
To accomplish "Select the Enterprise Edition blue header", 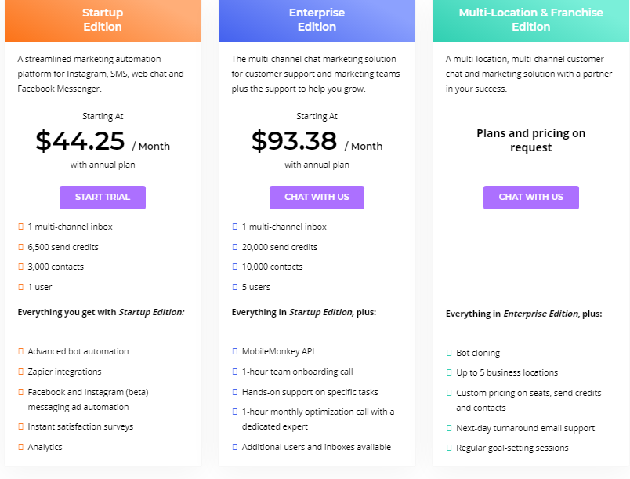I will coord(317,20).
